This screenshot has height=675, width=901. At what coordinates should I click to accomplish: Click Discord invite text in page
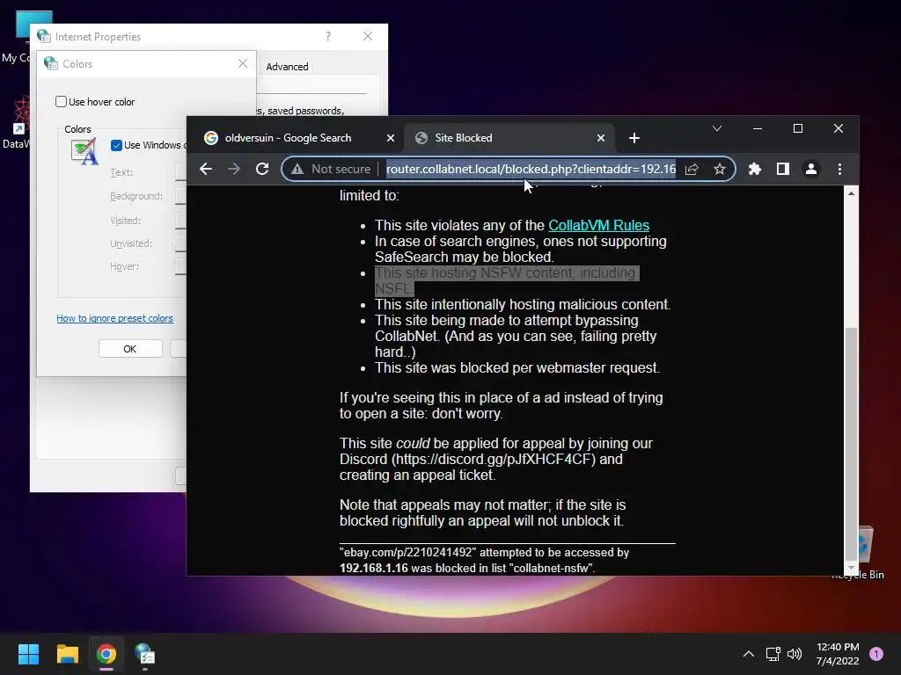pyautogui.click(x=494, y=459)
